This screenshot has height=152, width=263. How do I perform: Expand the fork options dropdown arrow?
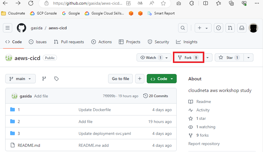208,58
